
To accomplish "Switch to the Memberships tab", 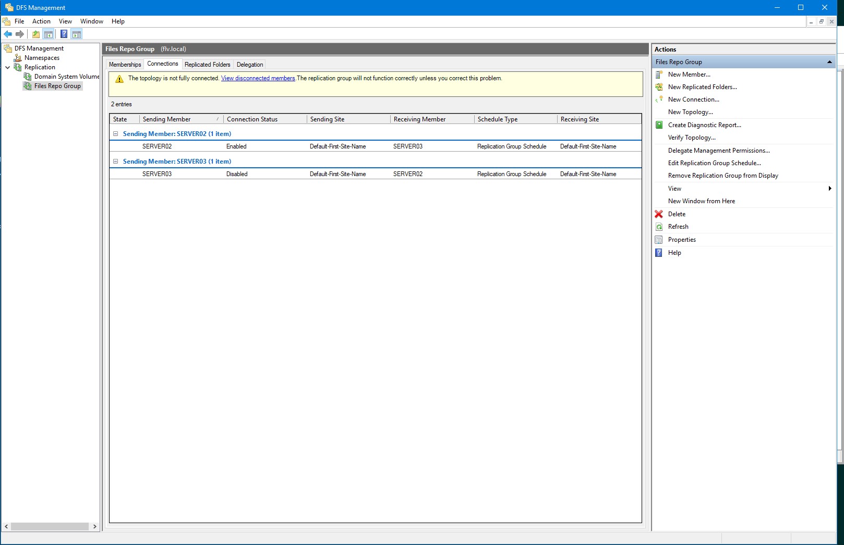I will point(125,64).
